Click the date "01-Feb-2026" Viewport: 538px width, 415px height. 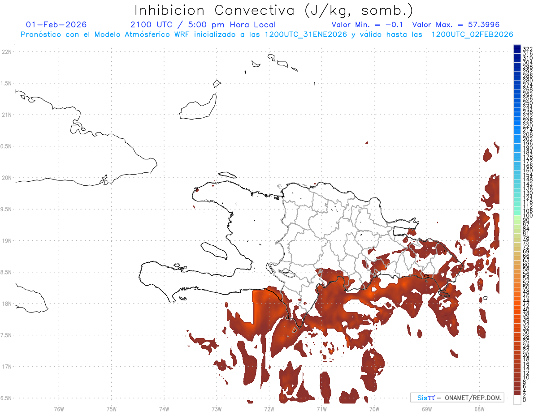pyautogui.click(x=56, y=25)
